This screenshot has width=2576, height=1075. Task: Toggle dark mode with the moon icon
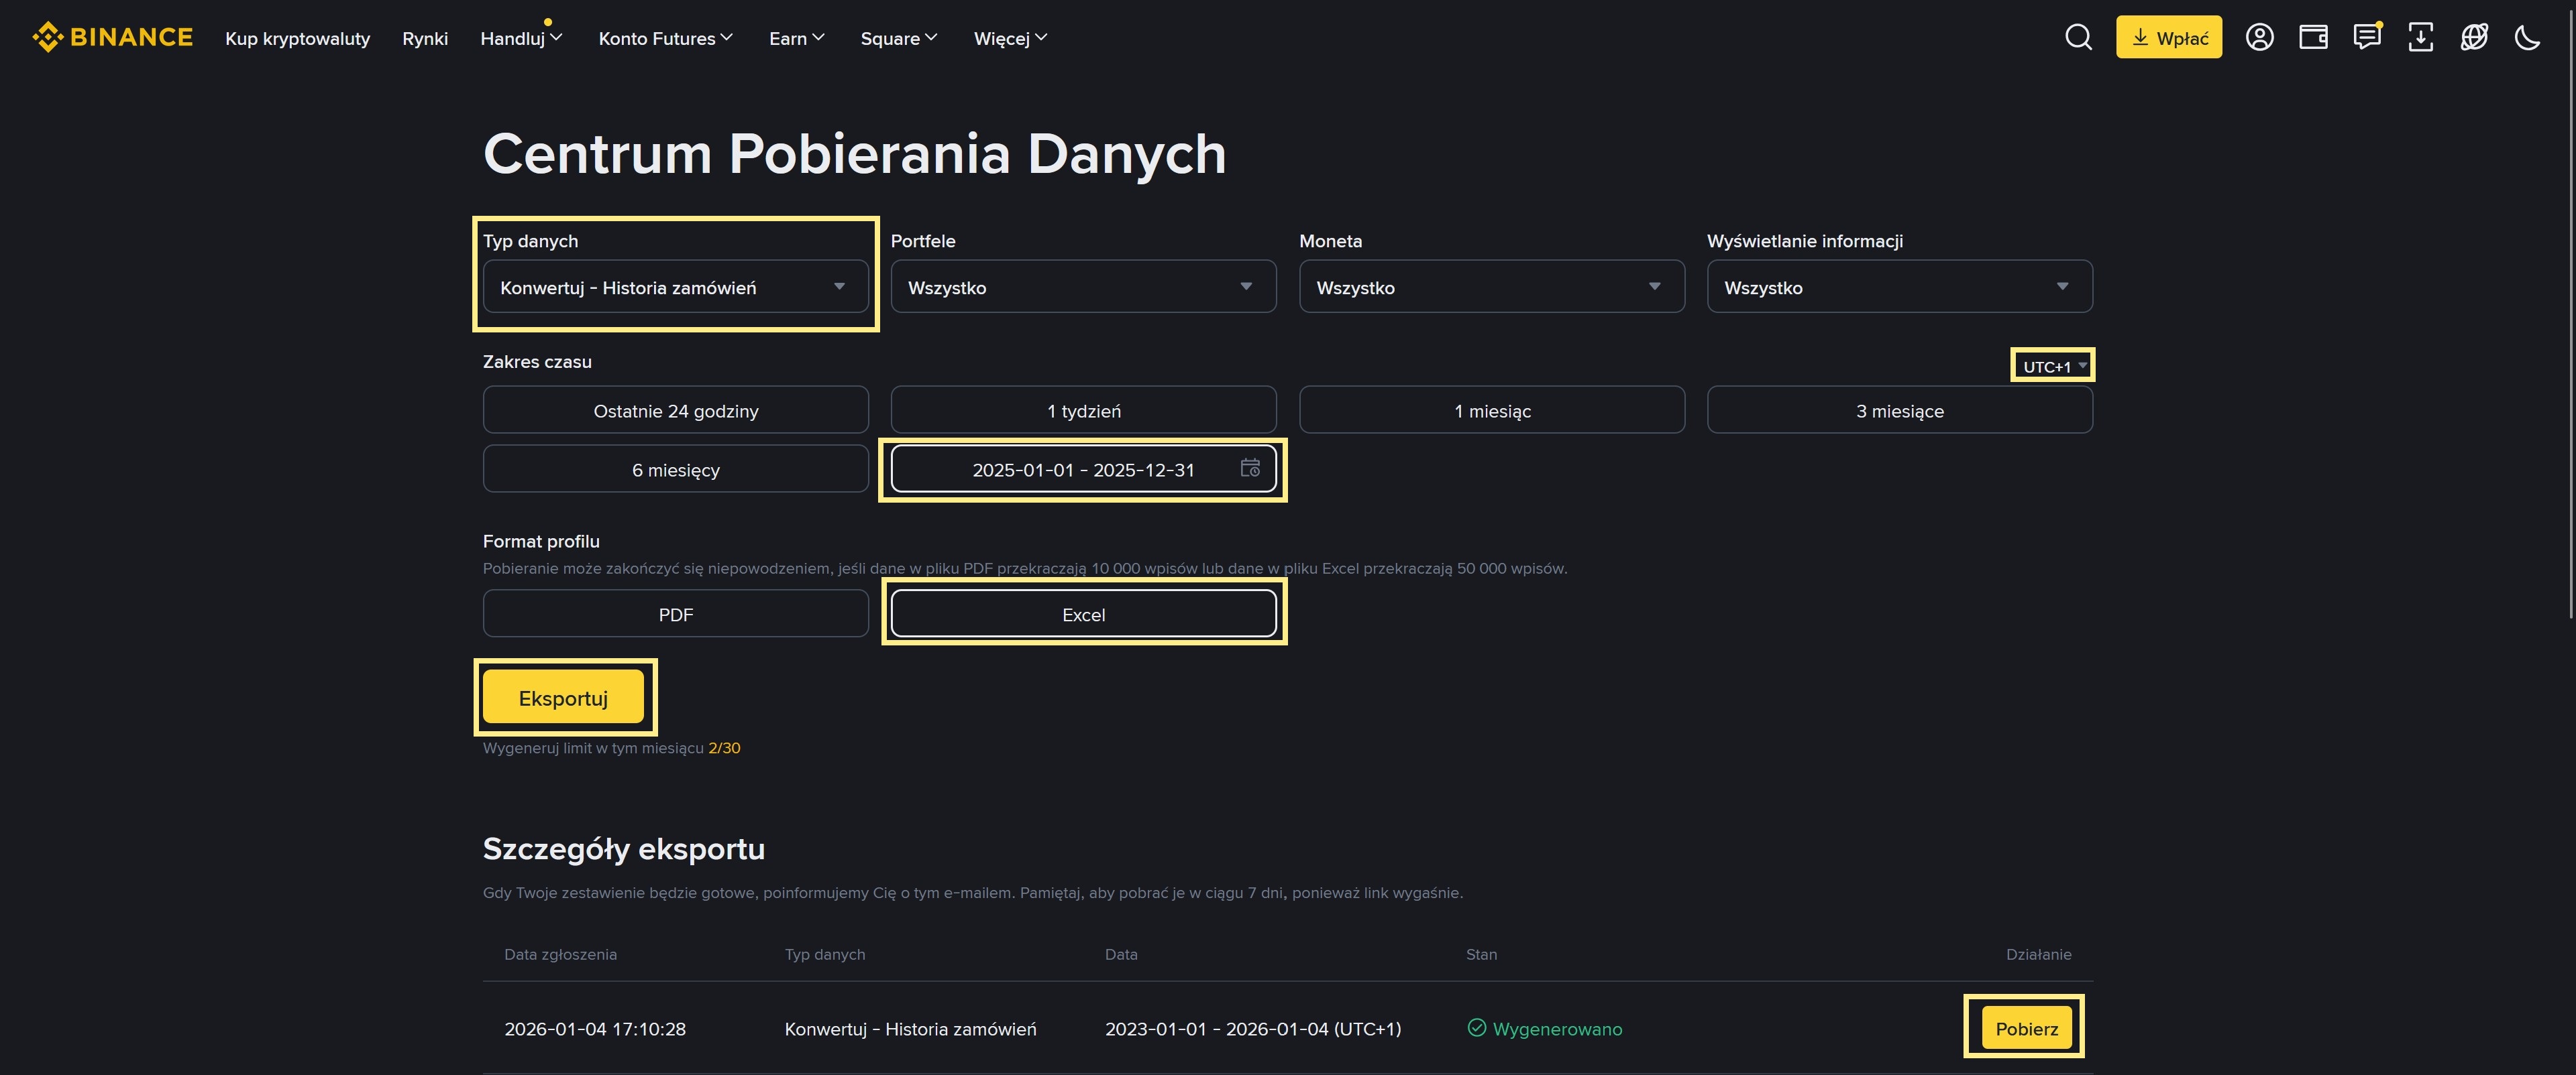pyautogui.click(x=2528, y=37)
